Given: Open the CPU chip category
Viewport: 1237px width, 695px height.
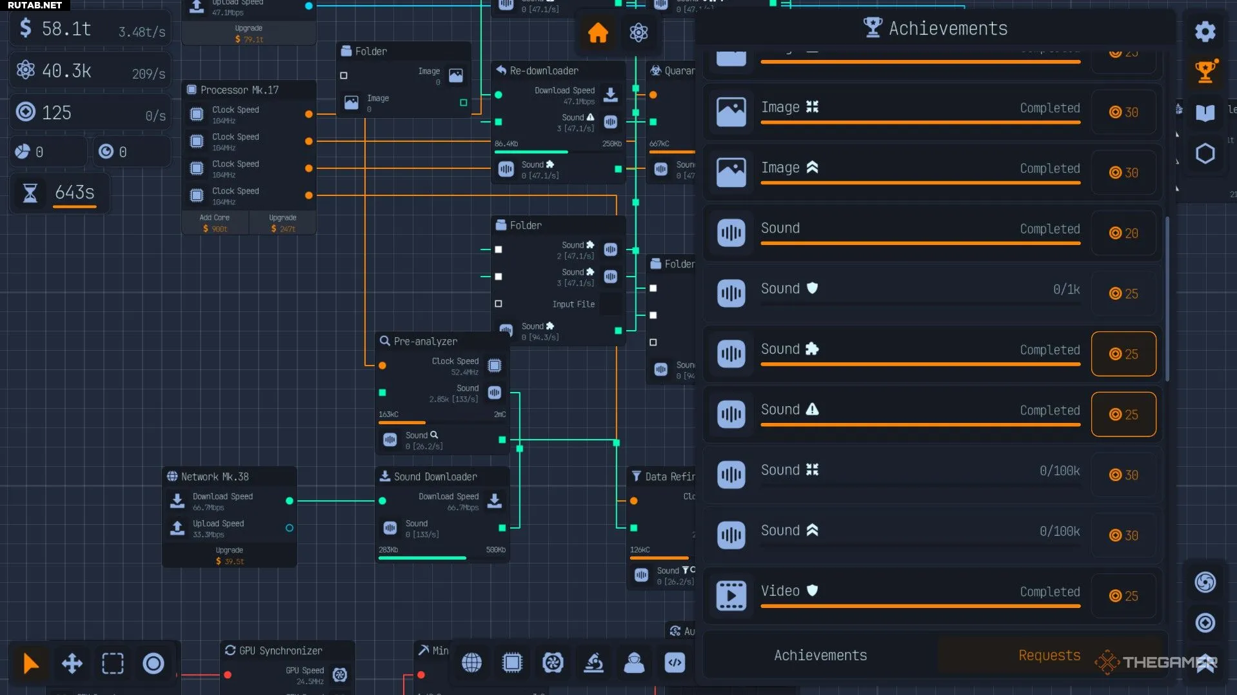Looking at the screenshot, I should pyautogui.click(x=512, y=662).
